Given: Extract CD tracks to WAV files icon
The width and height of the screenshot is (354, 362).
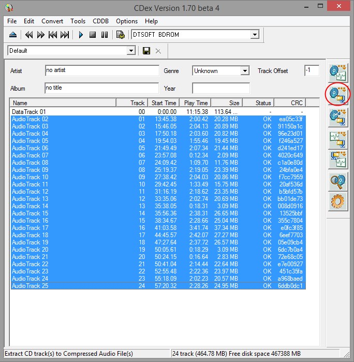Looking at the screenshot, I should 337,73.
